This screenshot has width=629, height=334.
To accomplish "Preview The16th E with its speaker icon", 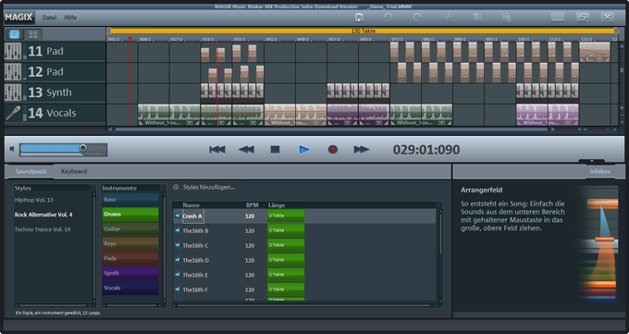I will [178, 275].
